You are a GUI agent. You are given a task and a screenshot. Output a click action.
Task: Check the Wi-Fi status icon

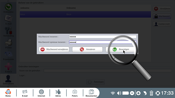tap(113, 93)
